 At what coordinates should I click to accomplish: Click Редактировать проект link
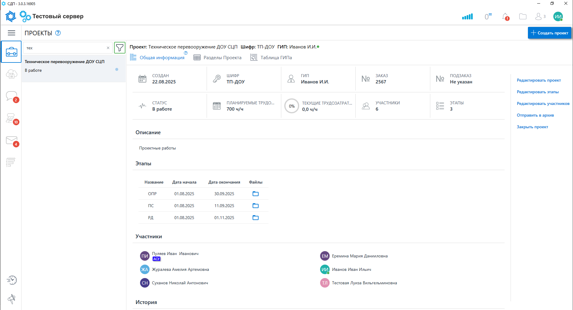(x=539, y=80)
